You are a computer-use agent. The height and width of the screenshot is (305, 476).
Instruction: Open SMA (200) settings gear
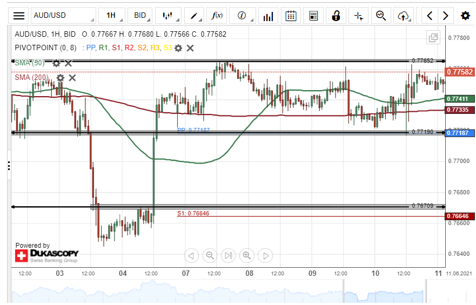[61, 78]
